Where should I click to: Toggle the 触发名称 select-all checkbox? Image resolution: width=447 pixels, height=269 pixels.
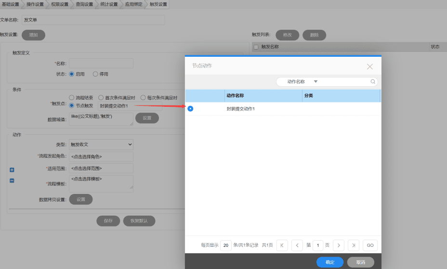coord(256,47)
